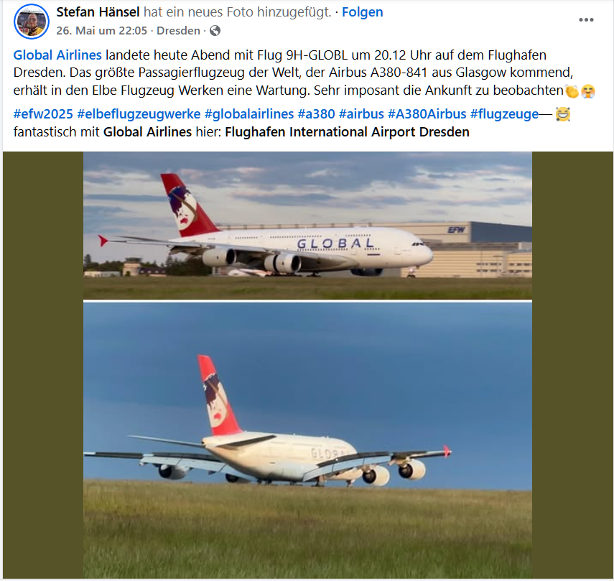Open the post timestamp 26. Mai um 22:05
This screenshot has width=614, height=581.
pyautogui.click(x=102, y=31)
